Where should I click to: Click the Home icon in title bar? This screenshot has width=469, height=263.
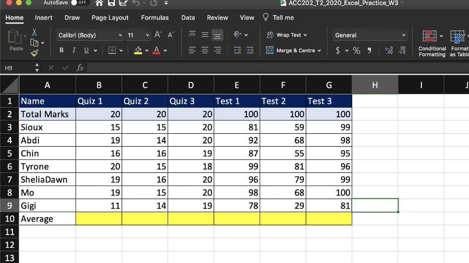tap(99, 3)
